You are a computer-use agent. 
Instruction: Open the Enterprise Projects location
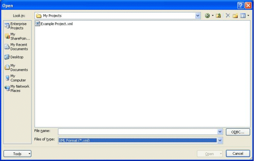coord(17,26)
